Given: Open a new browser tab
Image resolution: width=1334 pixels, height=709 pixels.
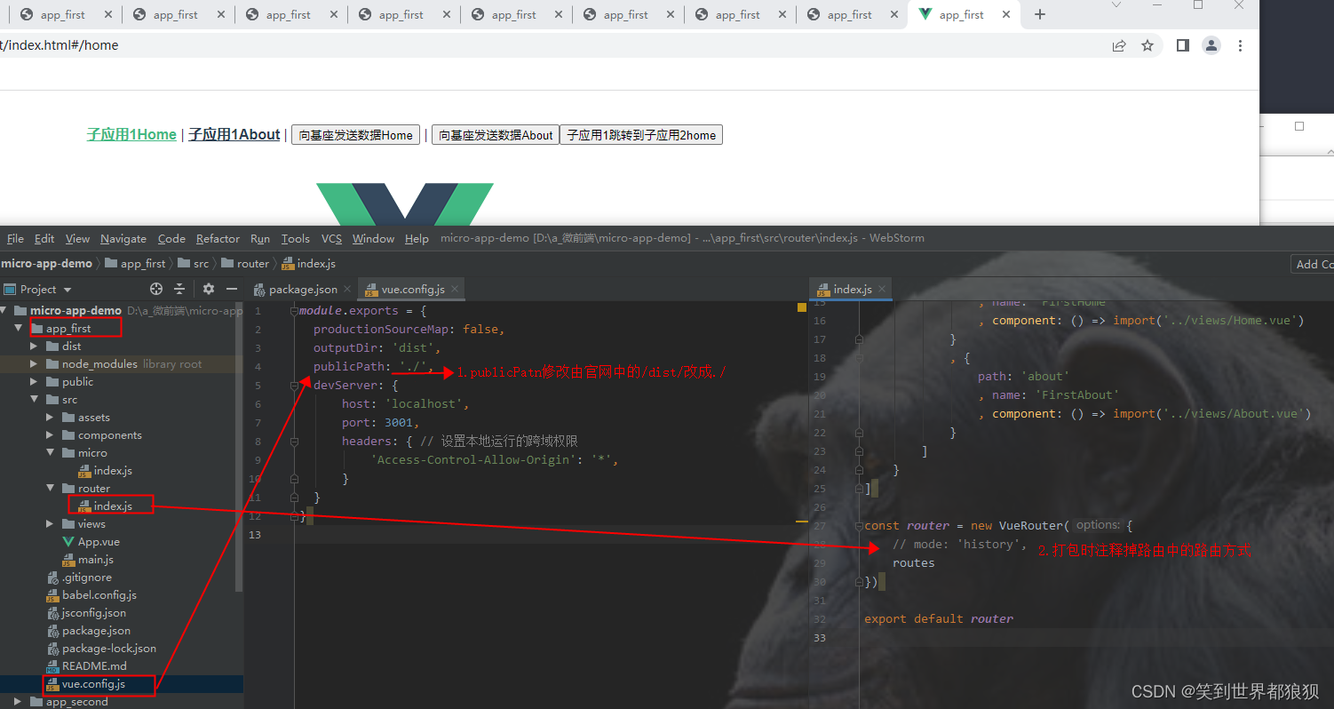Looking at the screenshot, I should (1040, 14).
